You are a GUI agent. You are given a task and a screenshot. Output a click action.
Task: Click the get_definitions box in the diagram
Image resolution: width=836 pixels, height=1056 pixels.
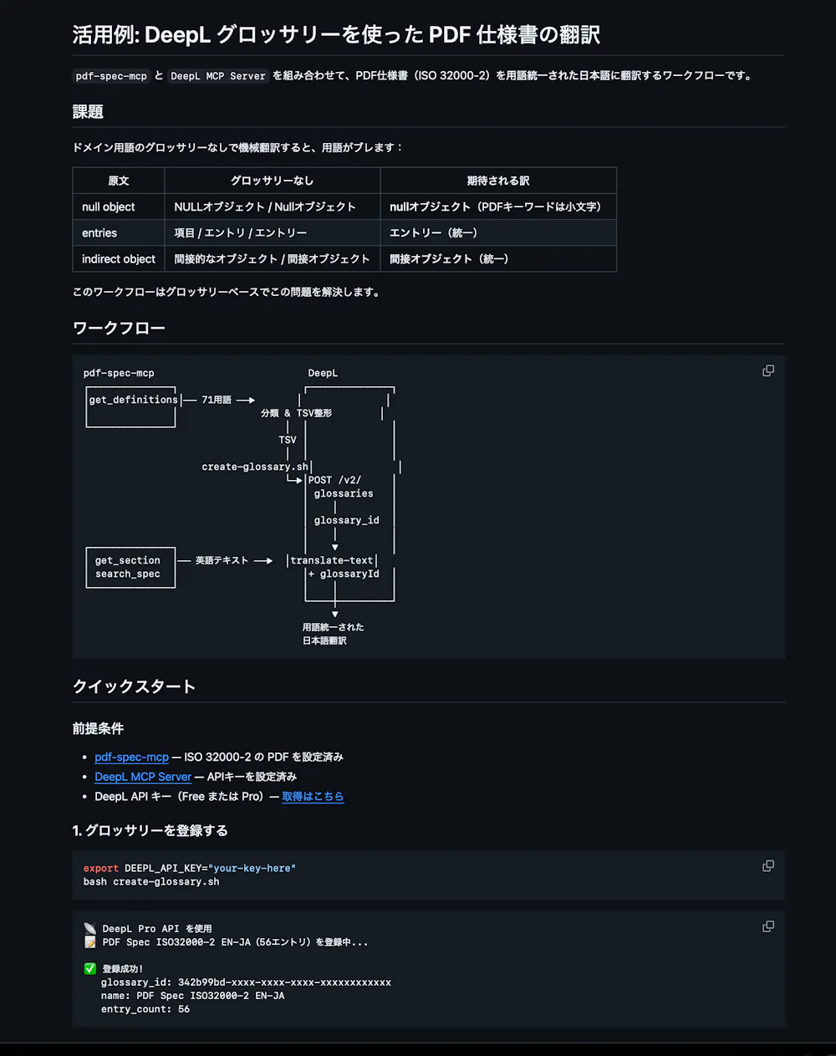(x=131, y=406)
